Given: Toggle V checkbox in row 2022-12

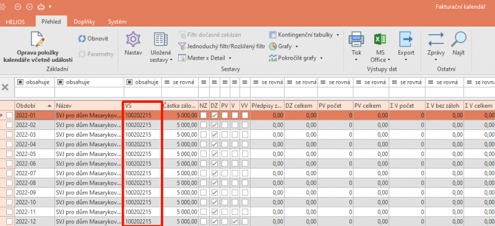Looking at the screenshot, I should click(x=235, y=222).
